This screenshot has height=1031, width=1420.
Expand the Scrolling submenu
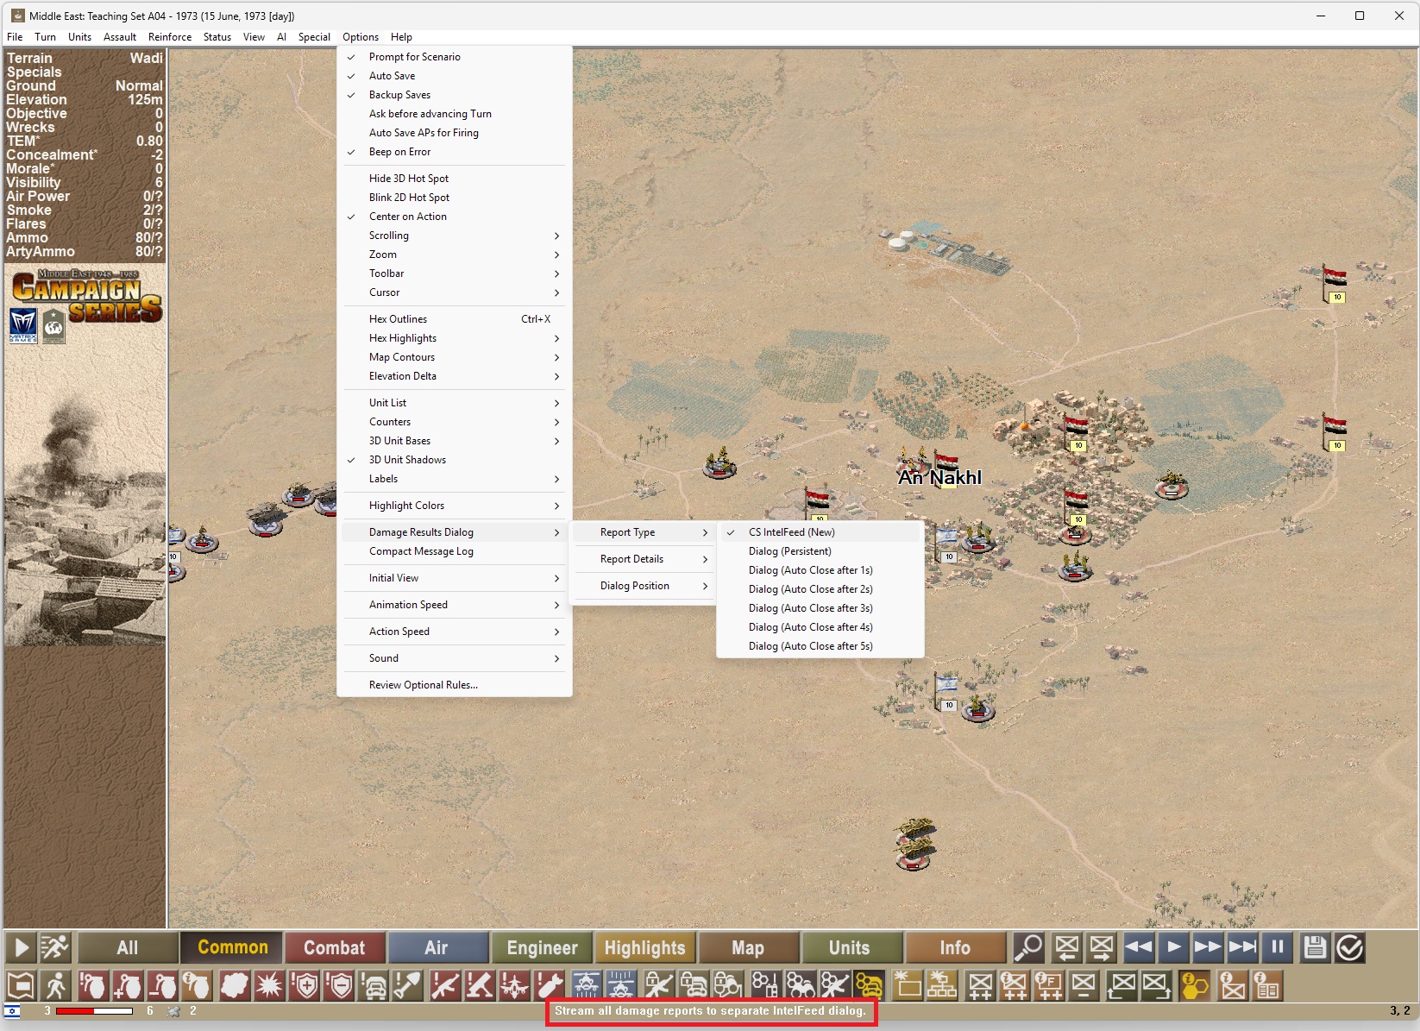click(x=455, y=236)
